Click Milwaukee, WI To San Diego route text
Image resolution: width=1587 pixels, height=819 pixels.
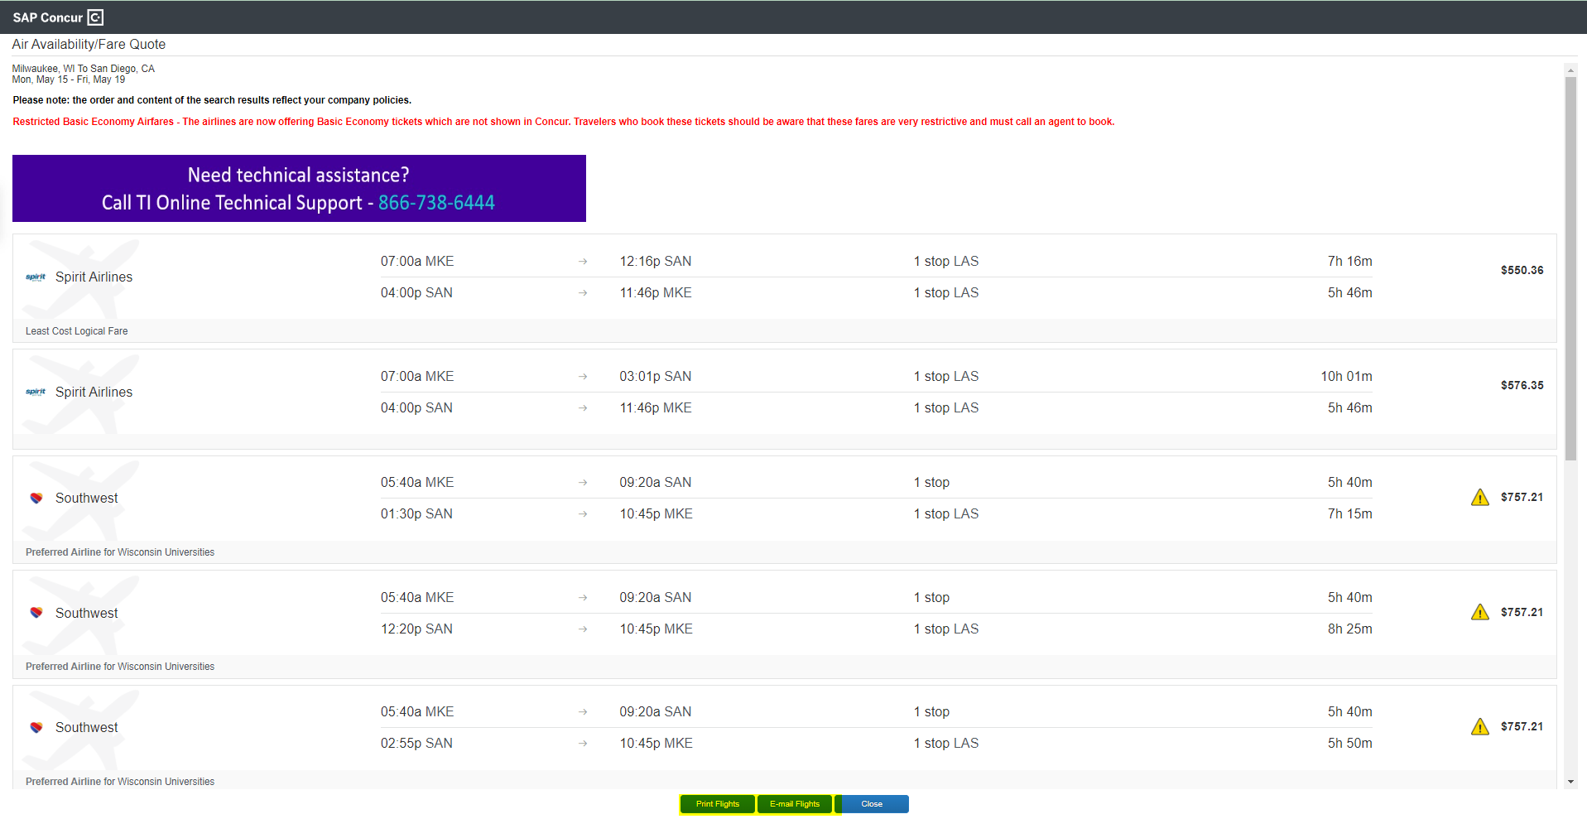tap(84, 69)
